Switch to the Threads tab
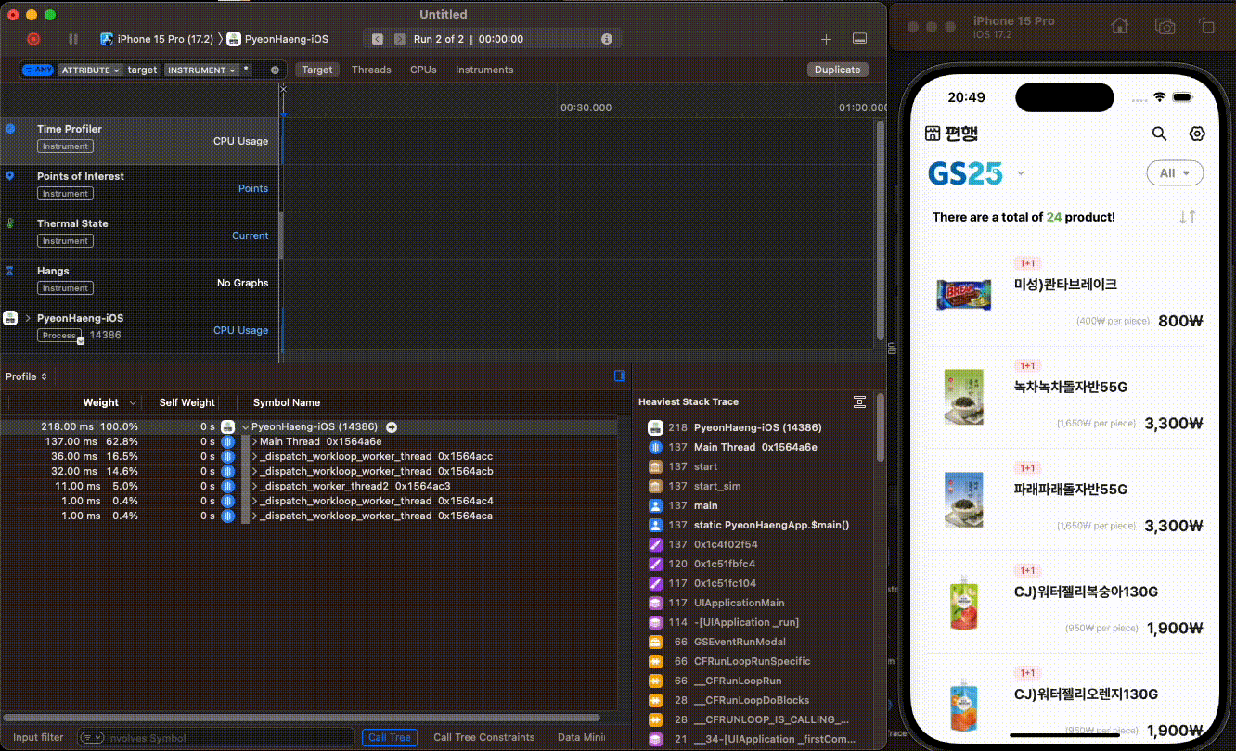This screenshot has width=1236, height=751. 371,70
